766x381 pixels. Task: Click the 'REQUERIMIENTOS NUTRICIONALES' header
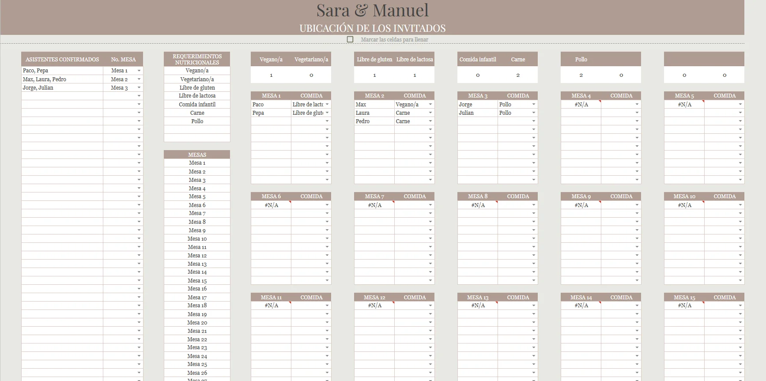197,59
